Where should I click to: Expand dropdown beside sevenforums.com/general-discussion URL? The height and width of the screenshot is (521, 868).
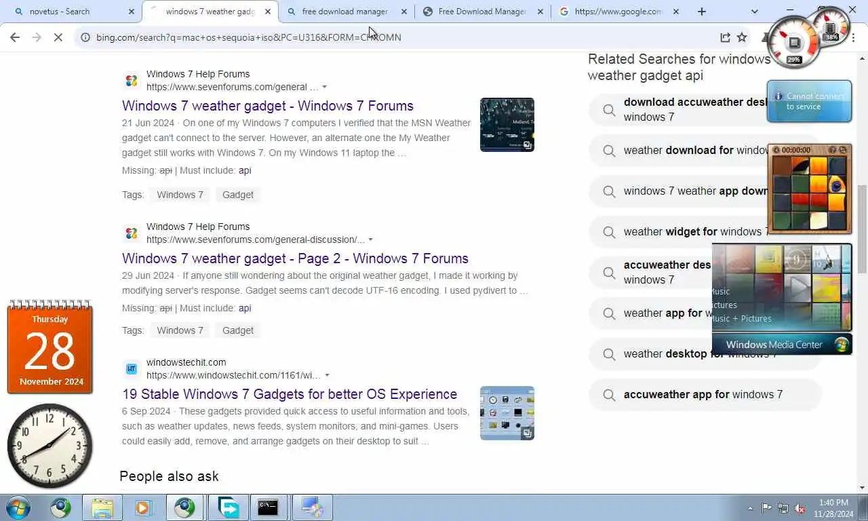click(370, 239)
